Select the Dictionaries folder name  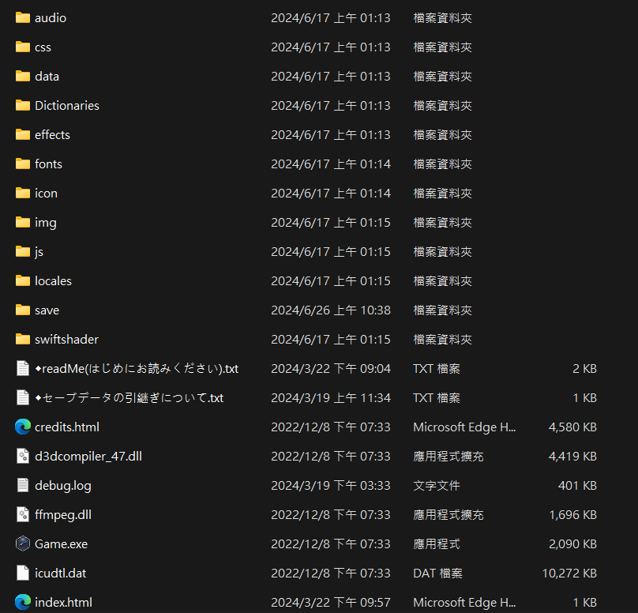pyautogui.click(x=66, y=105)
